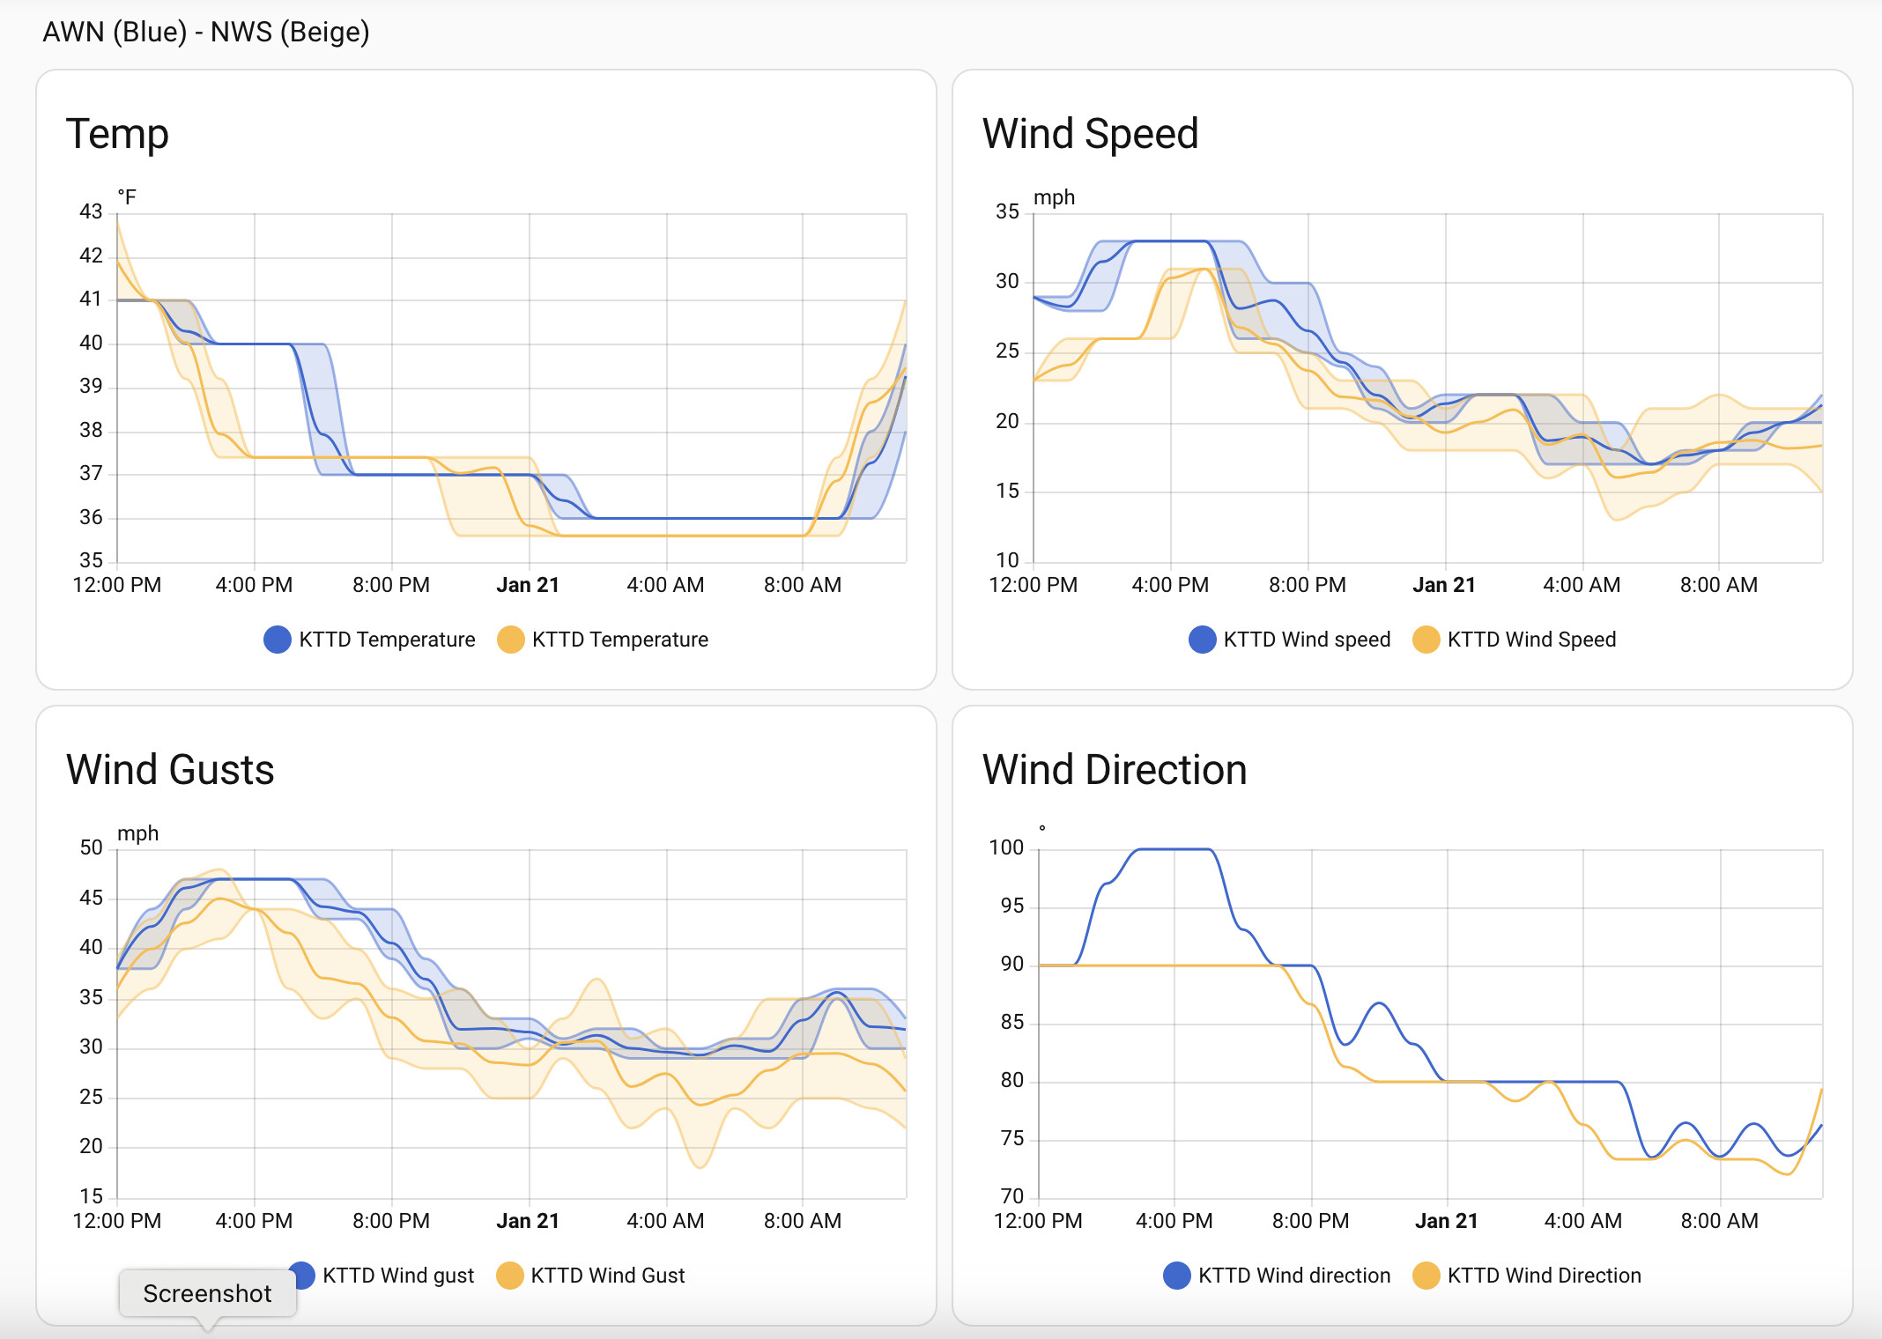The width and height of the screenshot is (1882, 1339).
Task: Click blue legend dot under Wind Direction chart
Action: (1177, 1276)
